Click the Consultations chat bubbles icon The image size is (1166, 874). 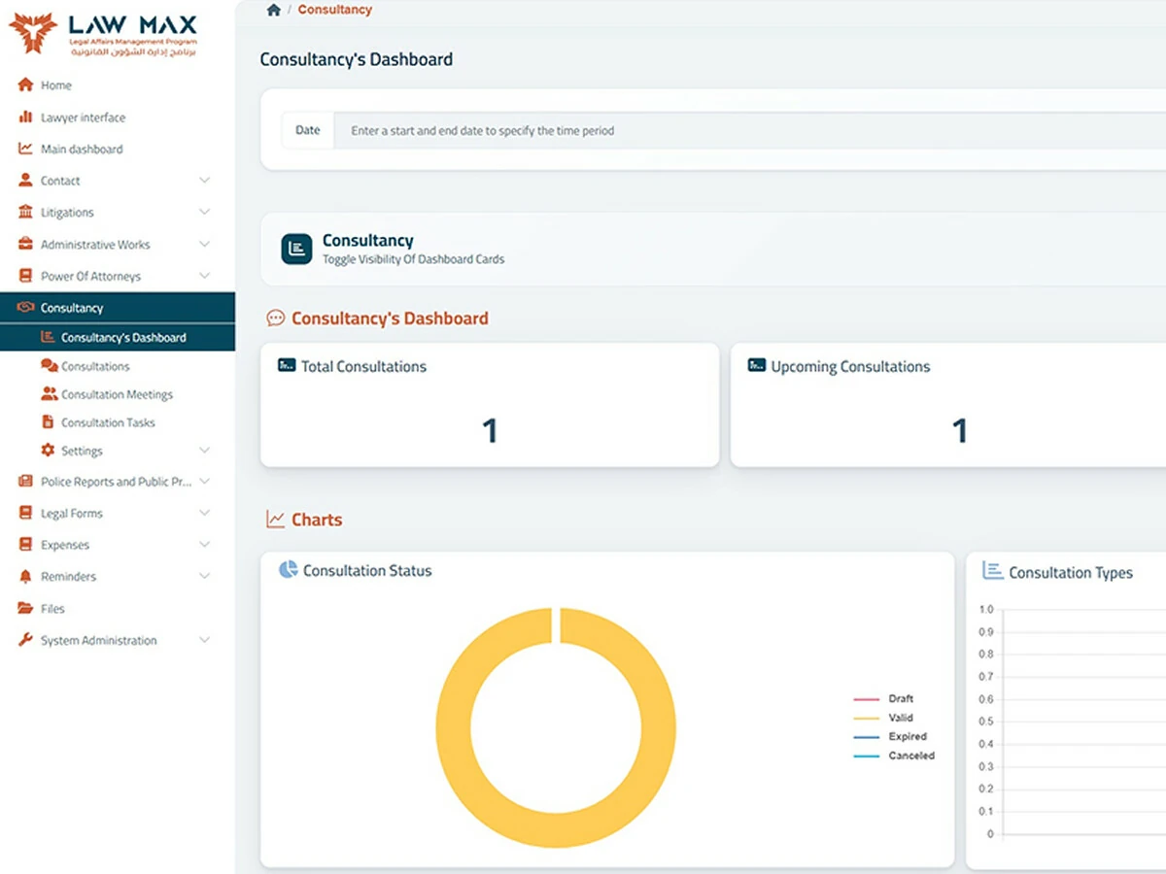(x=49, y=366)
